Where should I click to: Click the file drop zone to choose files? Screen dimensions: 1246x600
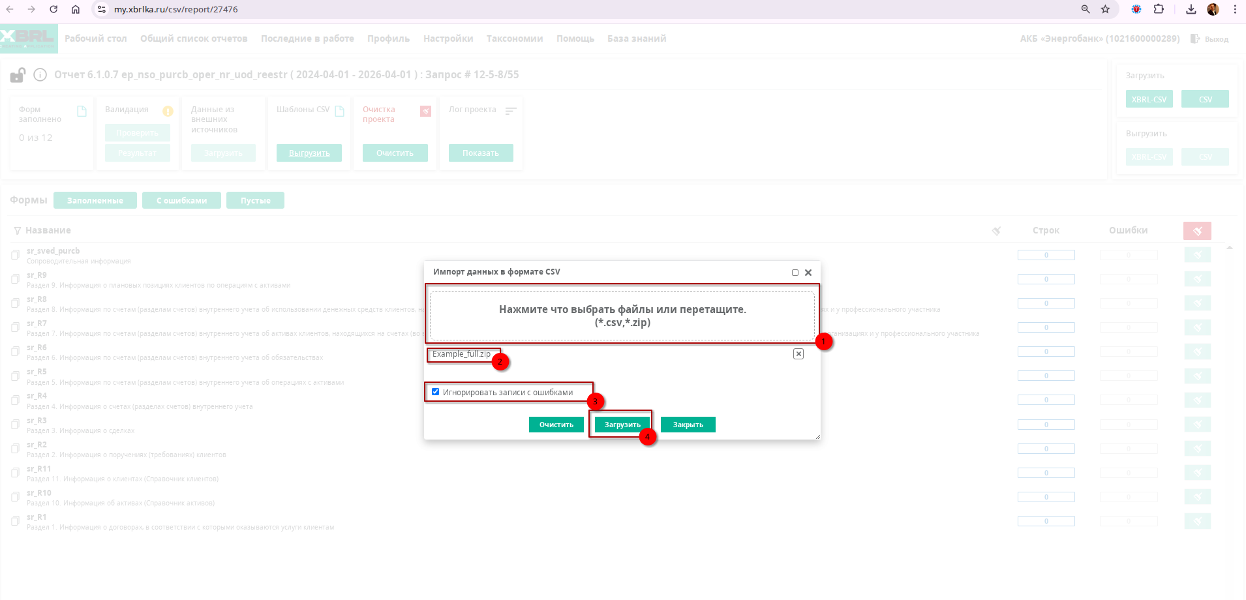coord(622,316)
